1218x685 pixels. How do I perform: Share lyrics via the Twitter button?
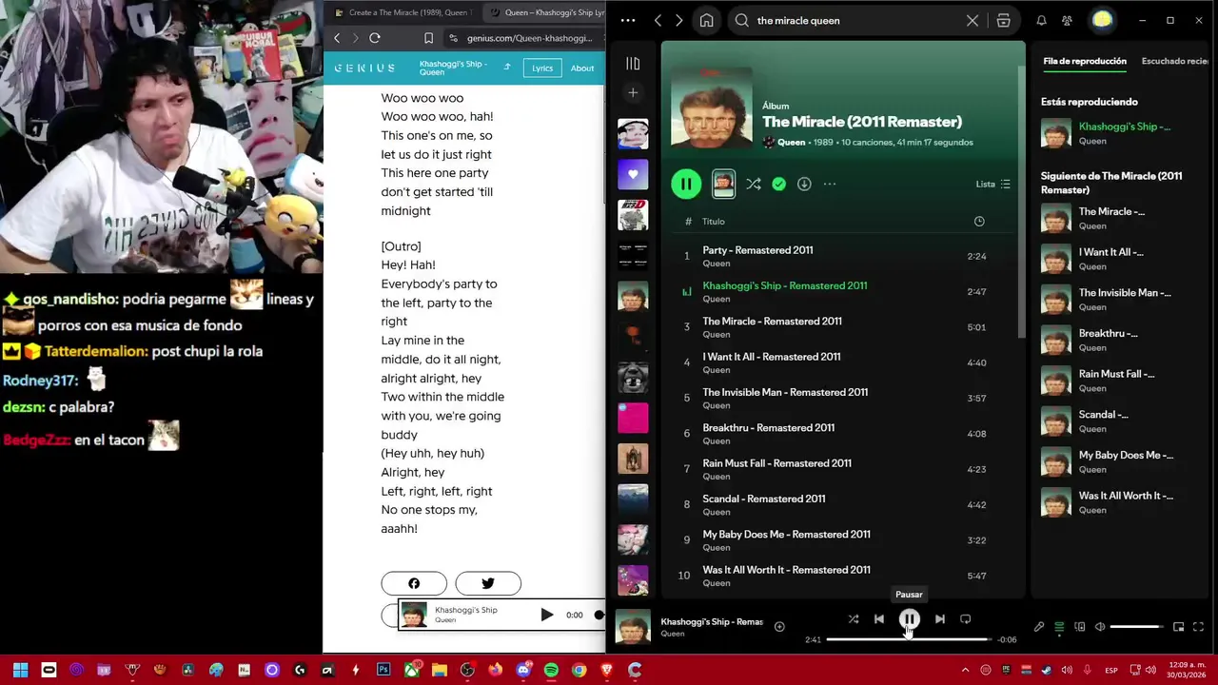488,583
